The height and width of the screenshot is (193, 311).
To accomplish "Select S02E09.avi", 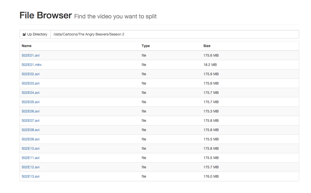I will [x=30, y=139].
